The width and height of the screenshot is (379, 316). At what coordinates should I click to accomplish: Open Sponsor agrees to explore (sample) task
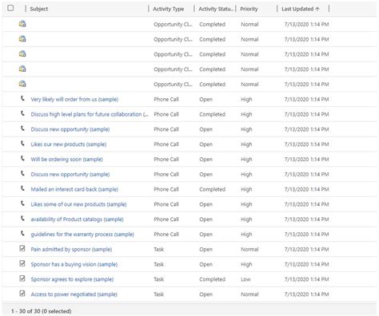[72, 279]
